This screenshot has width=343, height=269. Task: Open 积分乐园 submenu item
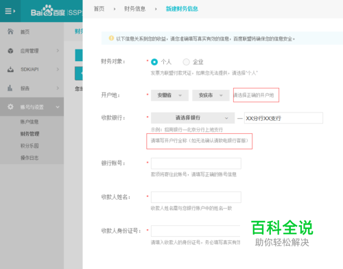tap(29, 145)
